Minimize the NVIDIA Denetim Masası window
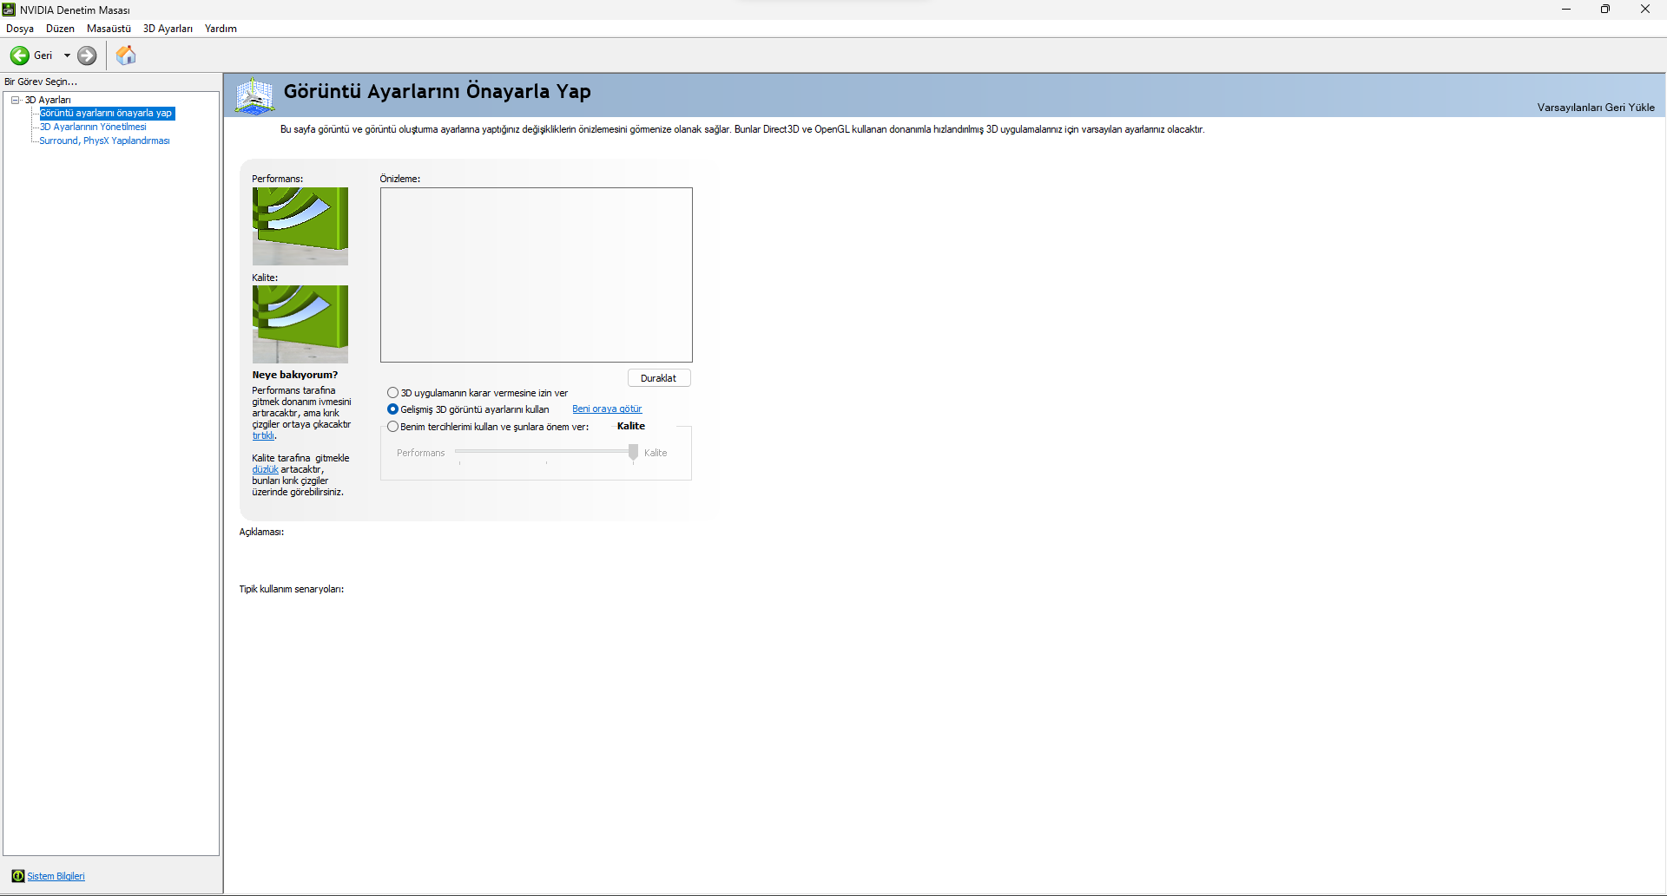The width and height of the screenshot is (1667, 896). point(1566,10)
